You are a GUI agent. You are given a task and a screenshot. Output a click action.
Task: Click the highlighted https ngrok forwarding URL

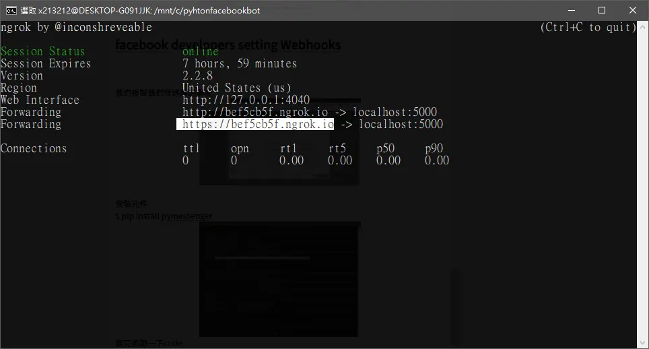(x=255, y=124)
